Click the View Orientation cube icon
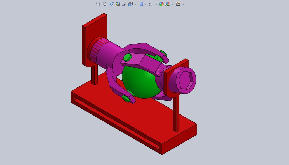The height and width of the screenshot is (165, 289). (x=130, y=4)
